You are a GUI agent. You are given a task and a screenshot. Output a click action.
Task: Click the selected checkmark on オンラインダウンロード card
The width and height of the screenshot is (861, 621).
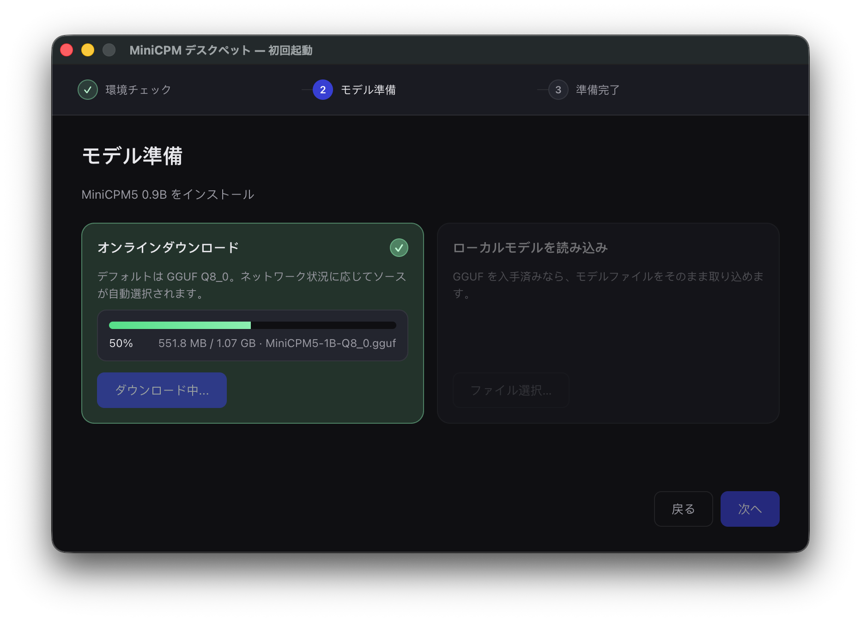[x=399, y=248]
